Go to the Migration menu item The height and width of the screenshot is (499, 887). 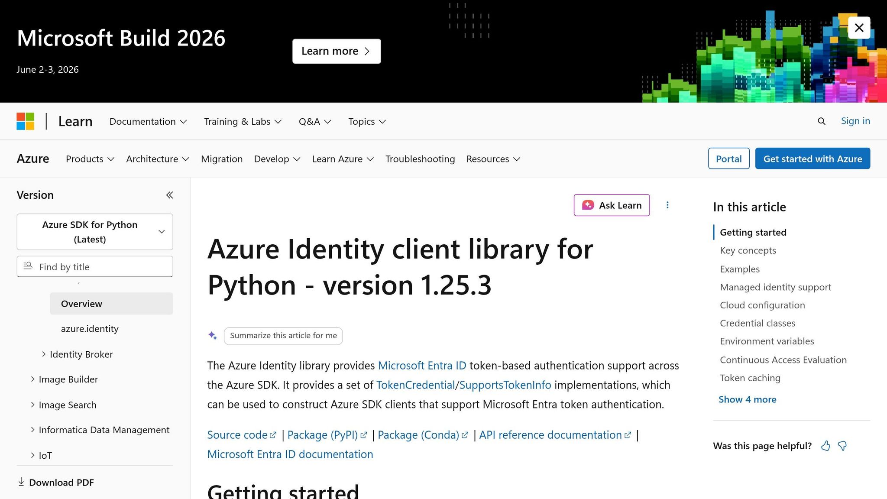(x=222, y=159)
